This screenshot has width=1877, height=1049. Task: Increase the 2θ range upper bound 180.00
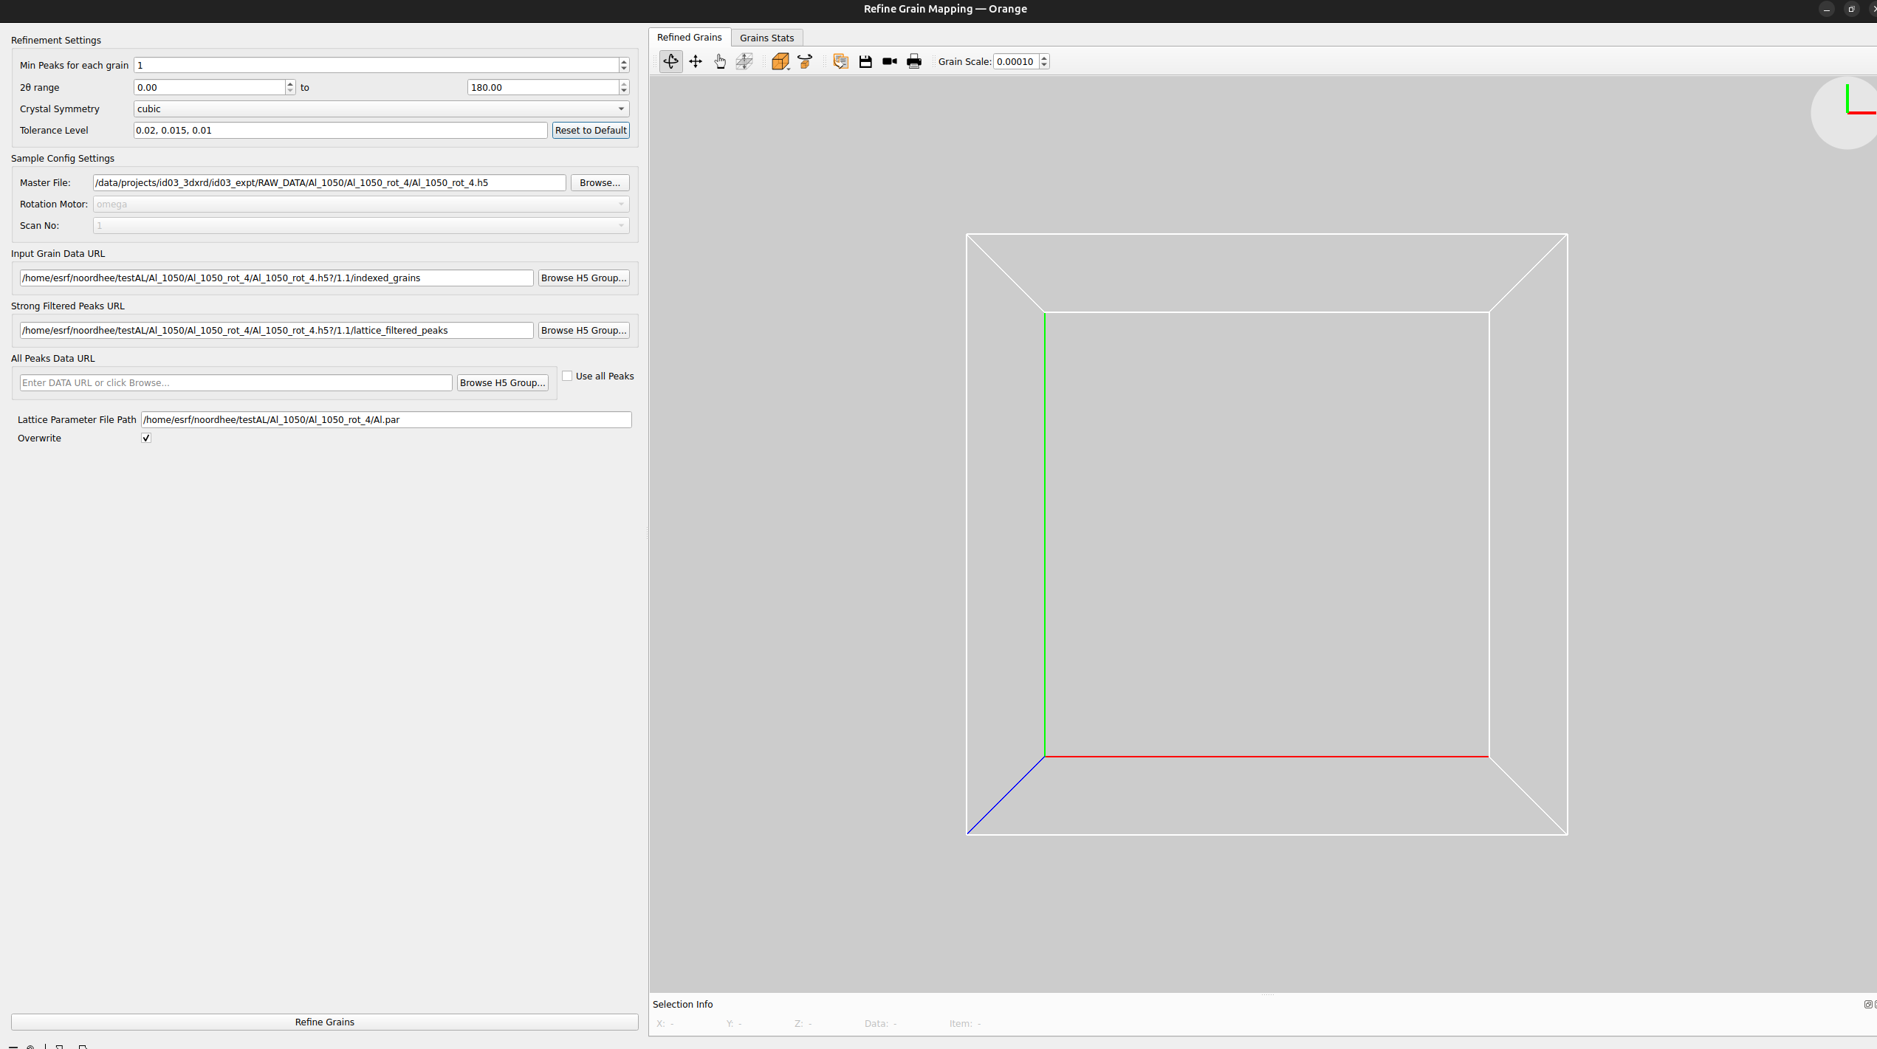click(x=624, y=83)
